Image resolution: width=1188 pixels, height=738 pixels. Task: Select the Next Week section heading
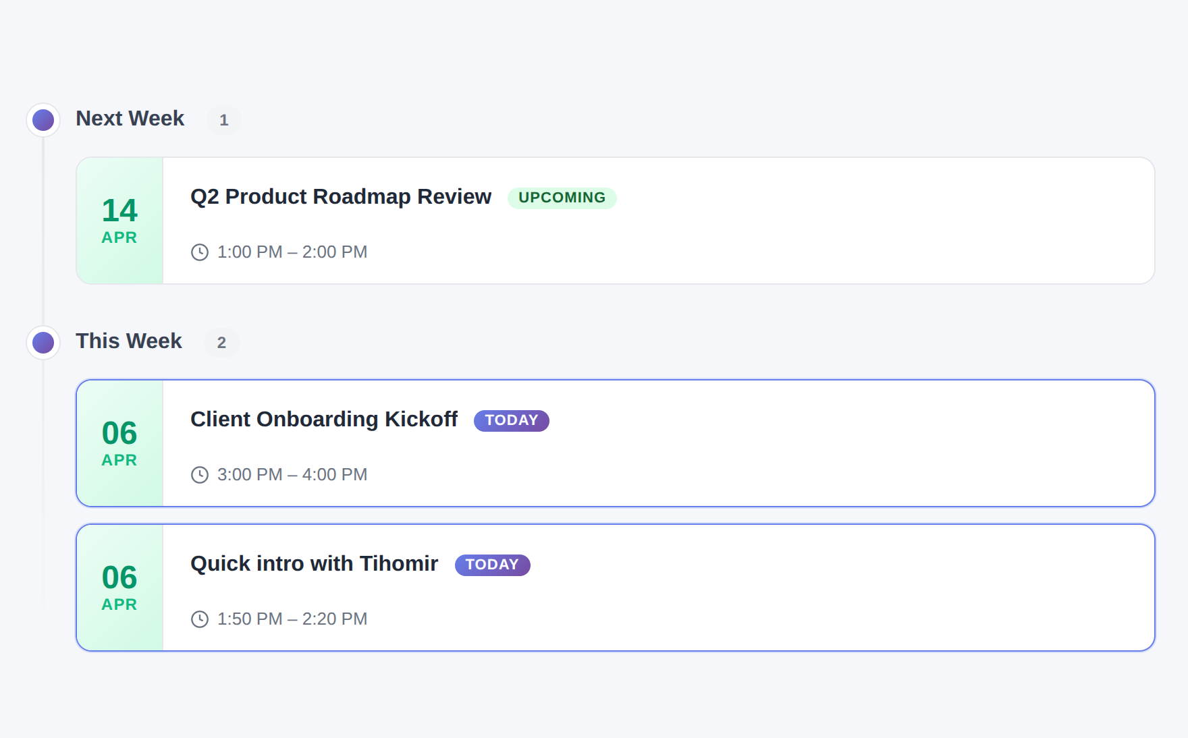pos(130,119)
